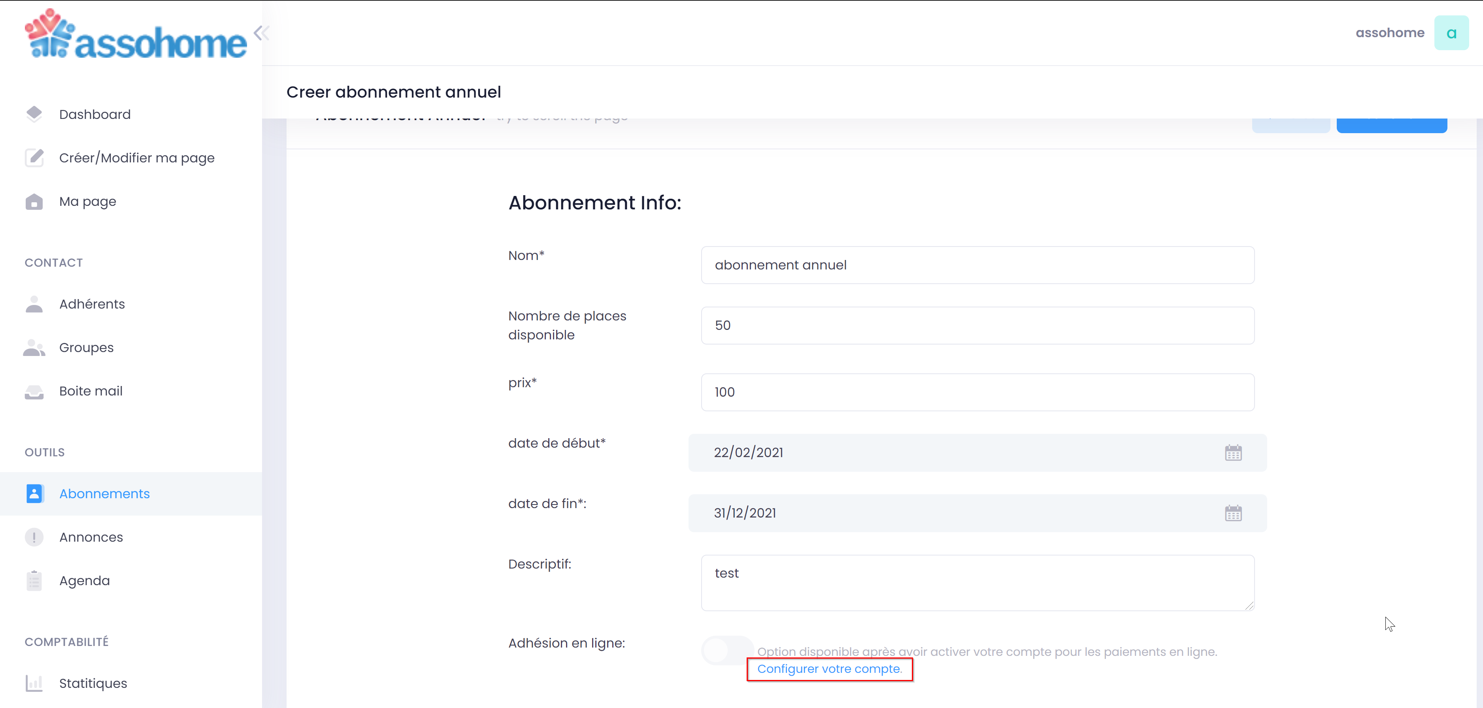1483x708 pixels.
Task: Open the Abonnements menu item
Action: coord(104,494)
